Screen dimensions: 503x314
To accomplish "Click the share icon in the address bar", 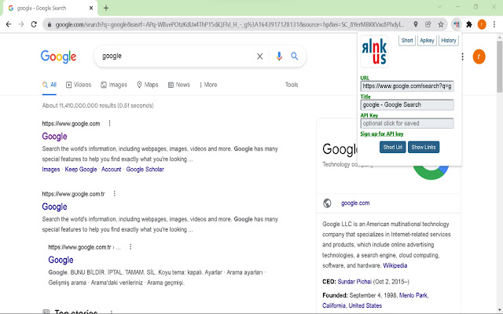I will tap(428, 24).
